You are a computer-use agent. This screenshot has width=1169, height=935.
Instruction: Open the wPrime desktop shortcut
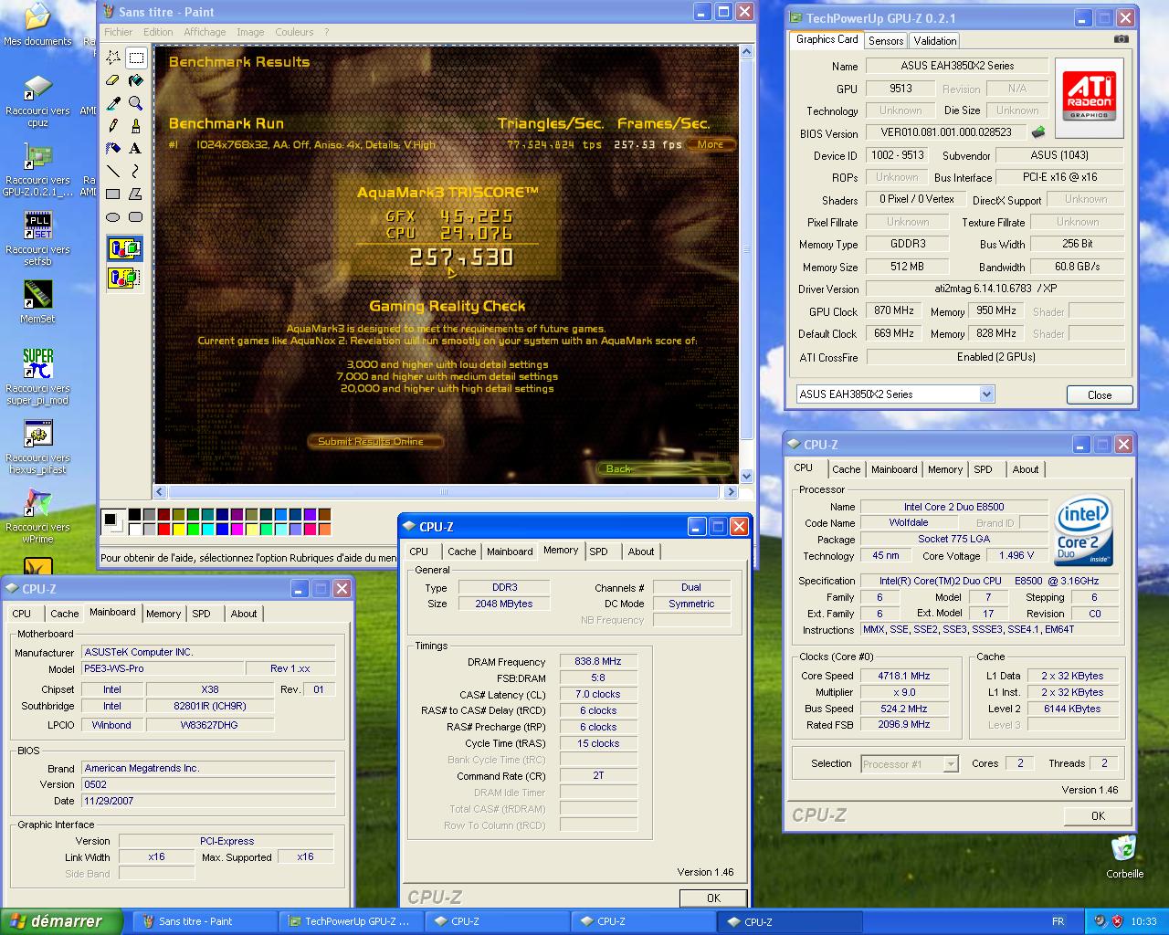point(37,517)
